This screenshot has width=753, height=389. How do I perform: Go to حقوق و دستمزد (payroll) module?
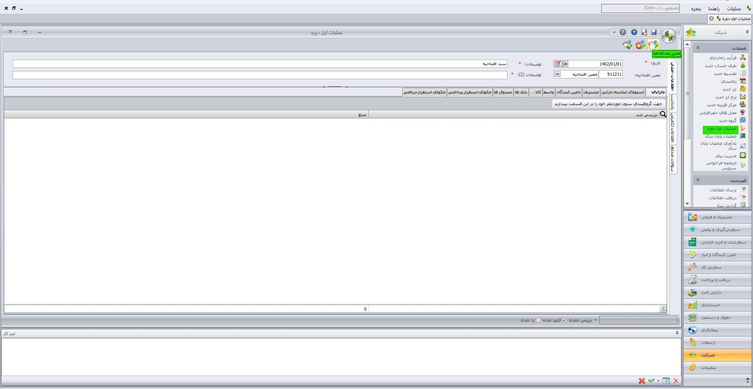717,318
